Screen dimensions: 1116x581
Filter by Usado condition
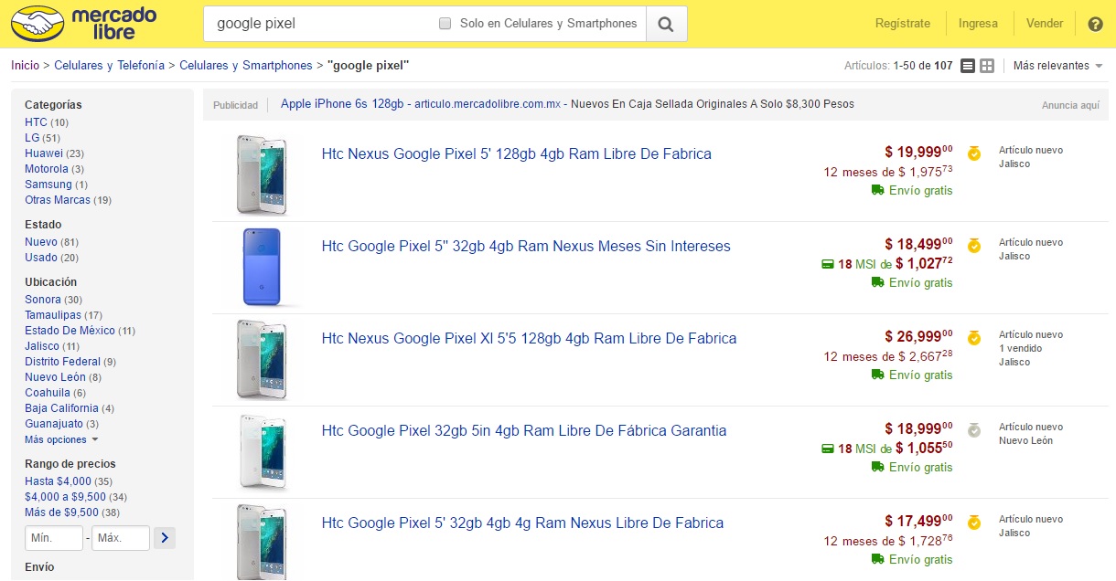click(x=41, y=258)
